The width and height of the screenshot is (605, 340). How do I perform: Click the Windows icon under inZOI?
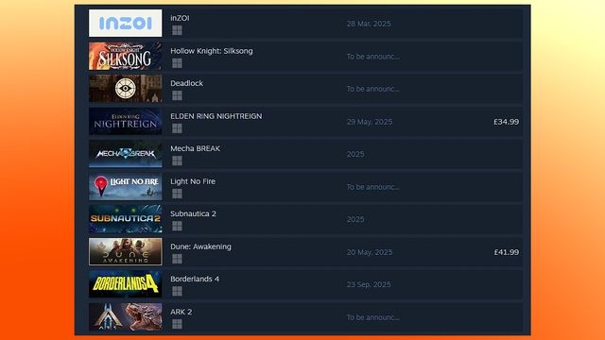pyautogui.click(x=177, y=30)
